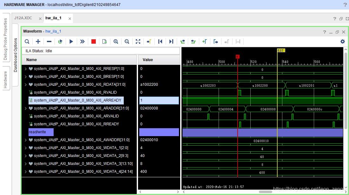Screen dimensions: 349x195
Task: Go to next transition
Action: click(x=194, y=41)
